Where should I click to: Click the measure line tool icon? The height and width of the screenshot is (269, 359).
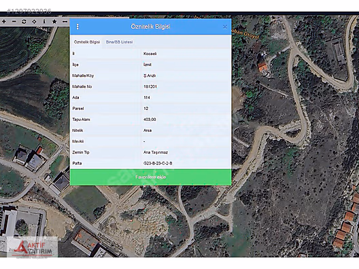[65, 22]
